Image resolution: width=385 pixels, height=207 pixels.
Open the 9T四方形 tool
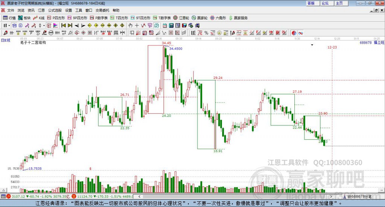[x=141, y=18]
